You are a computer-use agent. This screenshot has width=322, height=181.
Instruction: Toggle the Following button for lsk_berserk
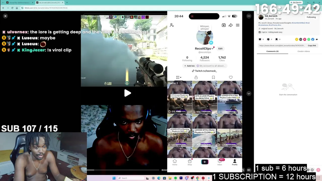[x=311, y=17]
